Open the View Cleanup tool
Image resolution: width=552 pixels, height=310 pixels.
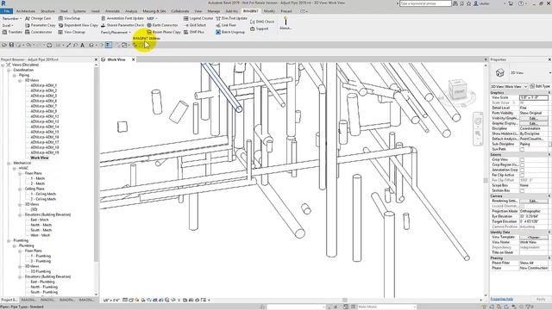[72, 32]
